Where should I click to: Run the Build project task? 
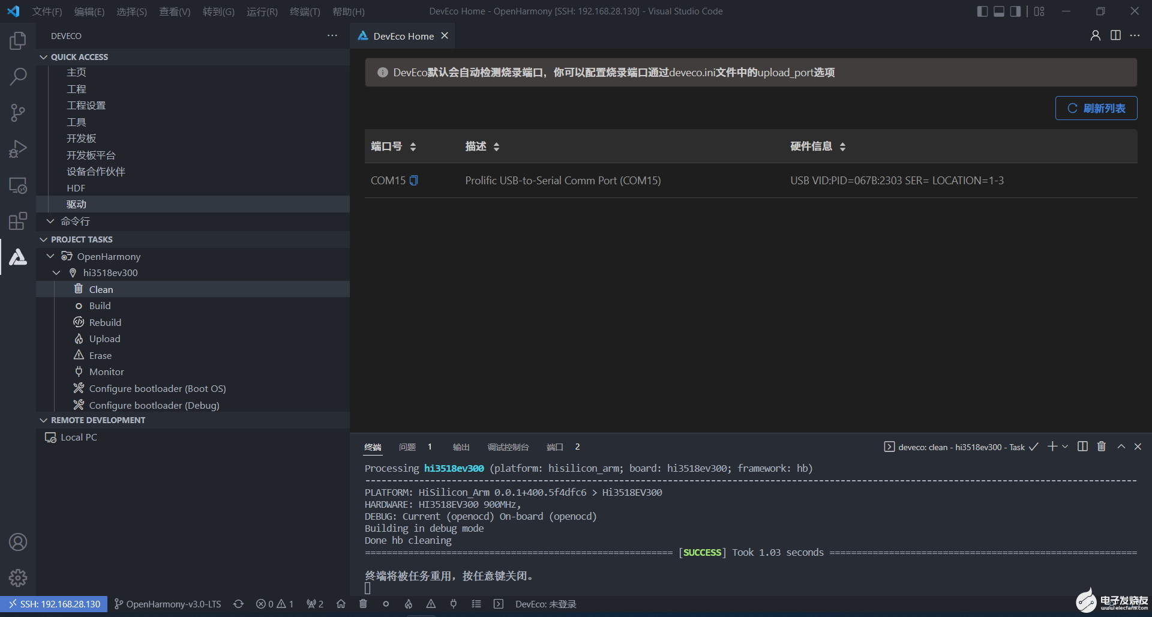click(x=100, y=305)
